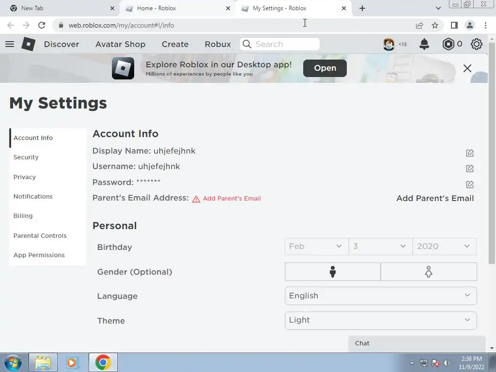The image size is (496, 372).
Task: Click the taskbar clock
Action: 471,363
